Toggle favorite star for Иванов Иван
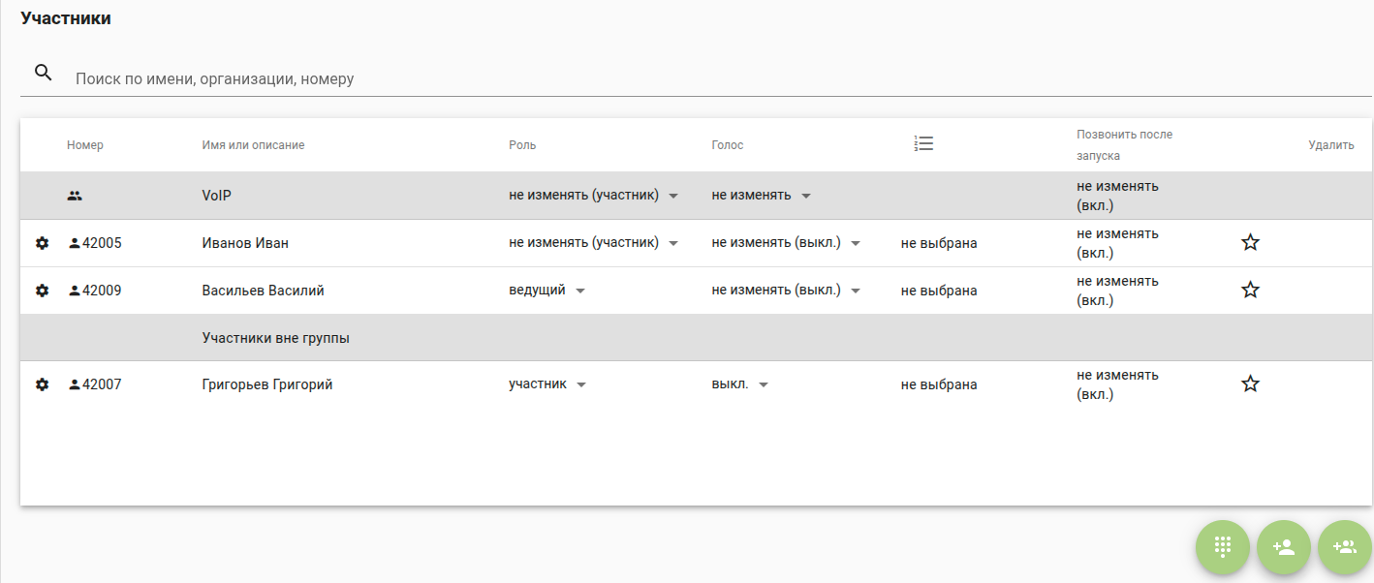The height and width of the screenshot is (583, 1374). (x=1250, y=243)
